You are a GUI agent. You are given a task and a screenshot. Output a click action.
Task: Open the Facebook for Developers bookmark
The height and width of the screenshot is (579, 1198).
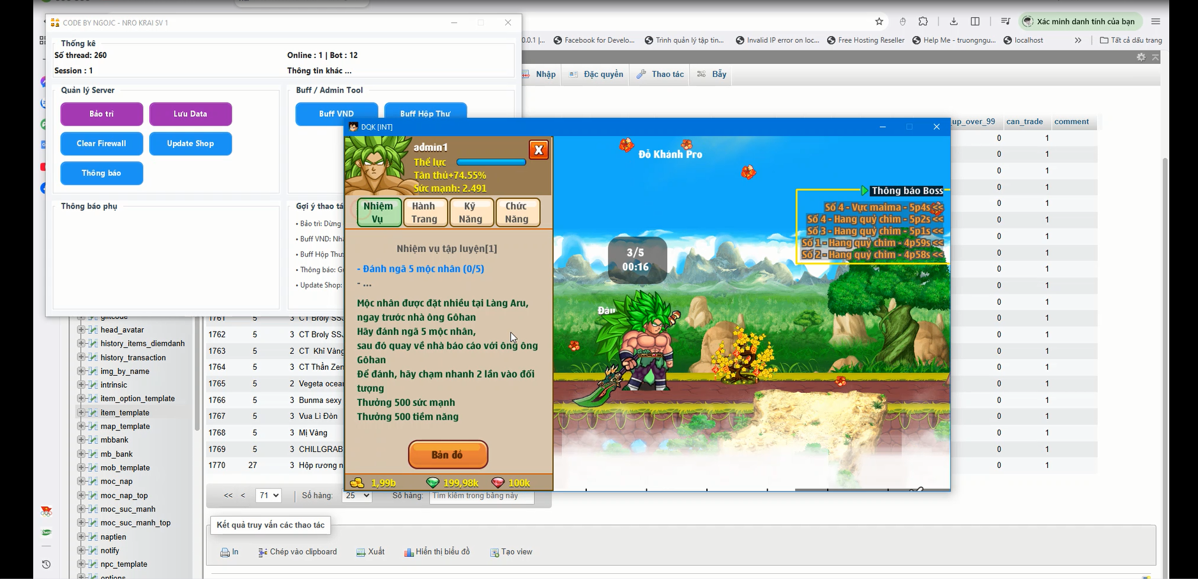[594, 40]
